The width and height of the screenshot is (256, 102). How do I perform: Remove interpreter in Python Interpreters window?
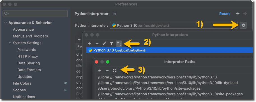coord(97,44)
